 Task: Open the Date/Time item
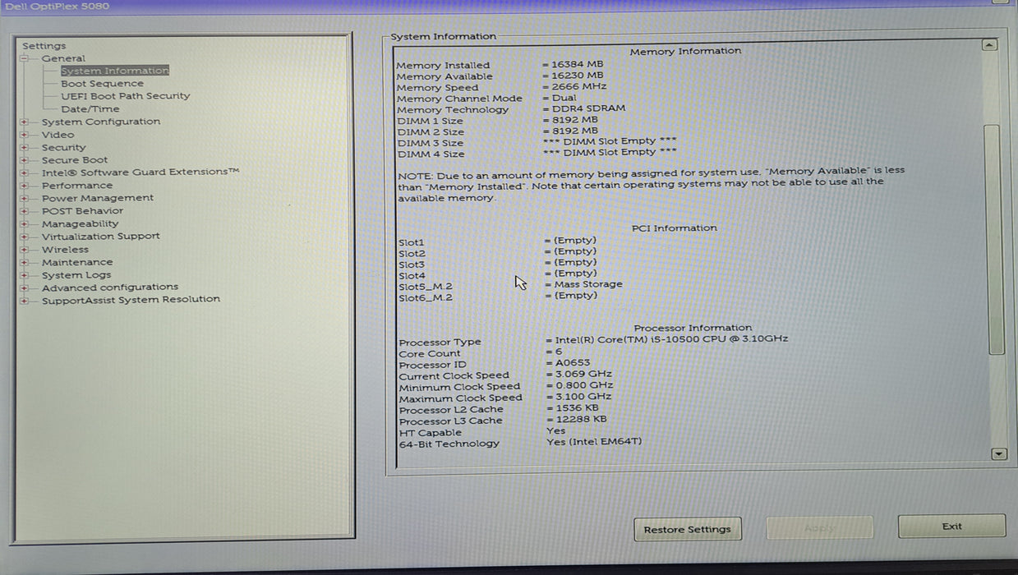point(90,109)
